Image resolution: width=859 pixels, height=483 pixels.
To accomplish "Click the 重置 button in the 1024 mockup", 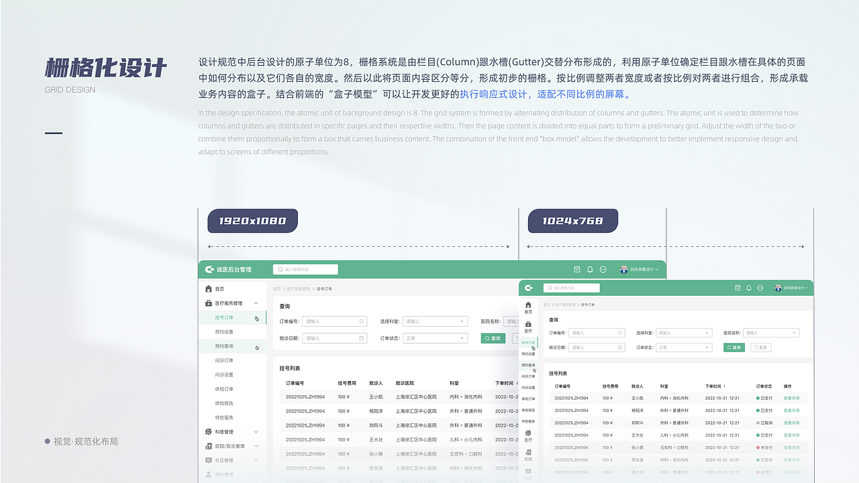I will [x=761, y=347].
